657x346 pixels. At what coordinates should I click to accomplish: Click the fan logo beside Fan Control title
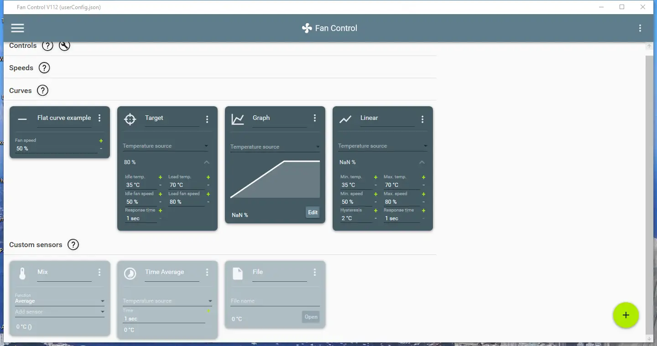(x=307, y=28)
